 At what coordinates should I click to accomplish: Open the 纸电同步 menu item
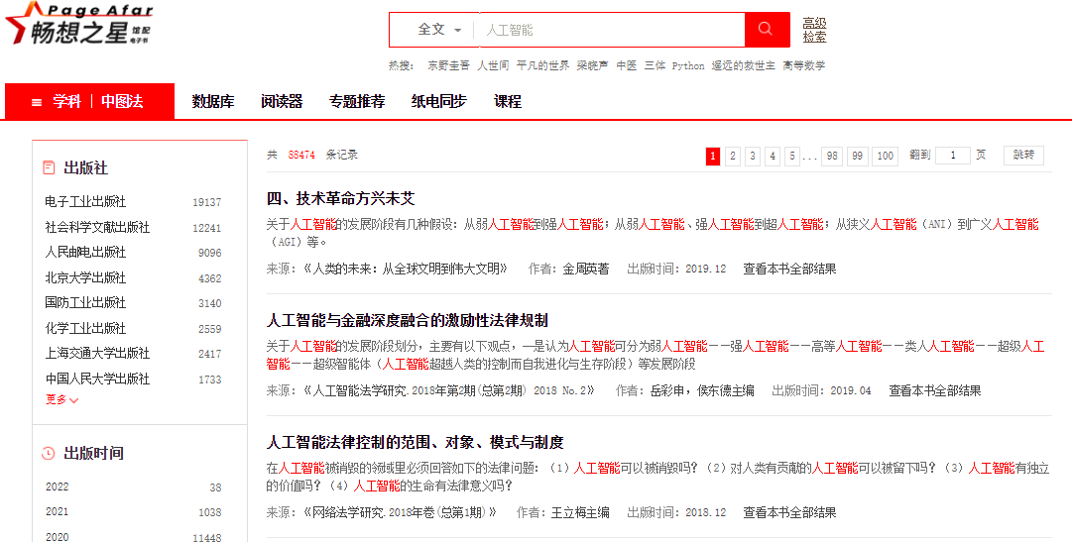(x=439, y=102)
